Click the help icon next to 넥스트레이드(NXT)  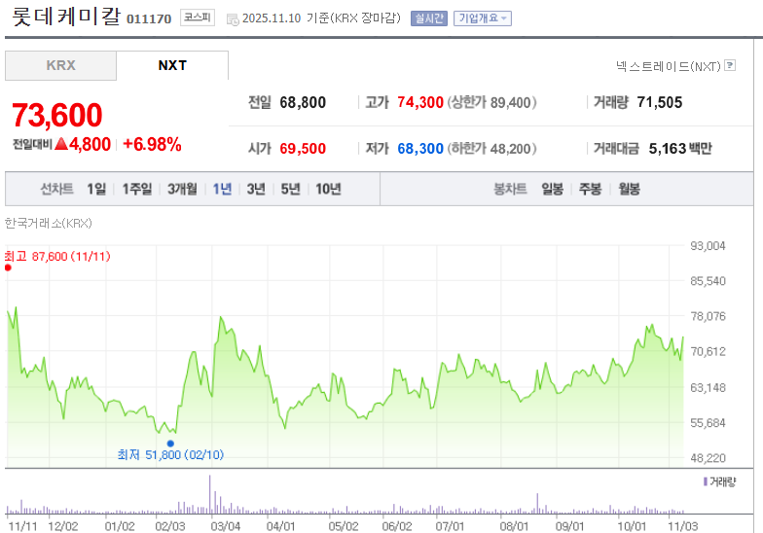(730, 65)
